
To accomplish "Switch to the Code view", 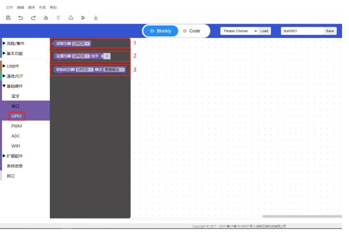I will coord(192,31).
